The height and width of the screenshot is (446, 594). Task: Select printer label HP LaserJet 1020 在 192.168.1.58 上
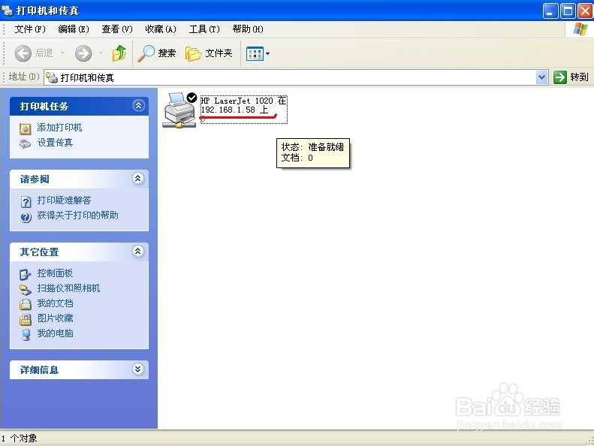pos(243,105)
